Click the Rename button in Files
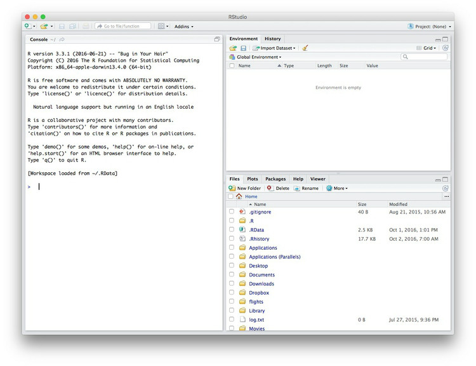This screenshot has height=366, width=476. 306,188
